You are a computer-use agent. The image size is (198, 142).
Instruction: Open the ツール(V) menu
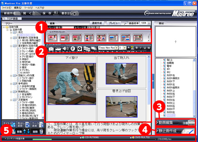click(x=29, y=8)
